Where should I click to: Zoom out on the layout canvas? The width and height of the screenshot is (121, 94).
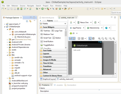point(110,38)
